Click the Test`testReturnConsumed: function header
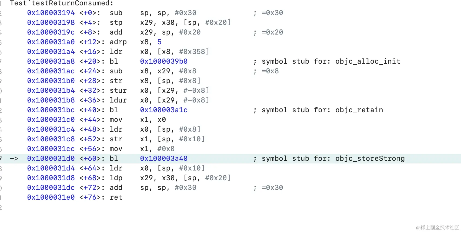 [x=62, y=3]
